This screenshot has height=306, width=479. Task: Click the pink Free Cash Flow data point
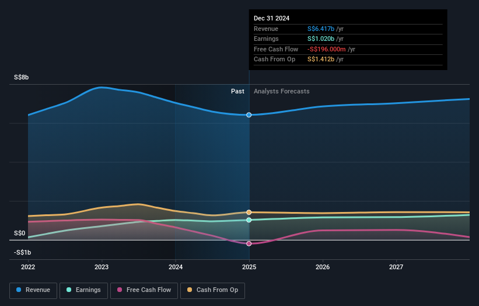coord(249,244)
